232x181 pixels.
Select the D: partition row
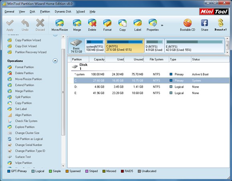coord(151,87)
